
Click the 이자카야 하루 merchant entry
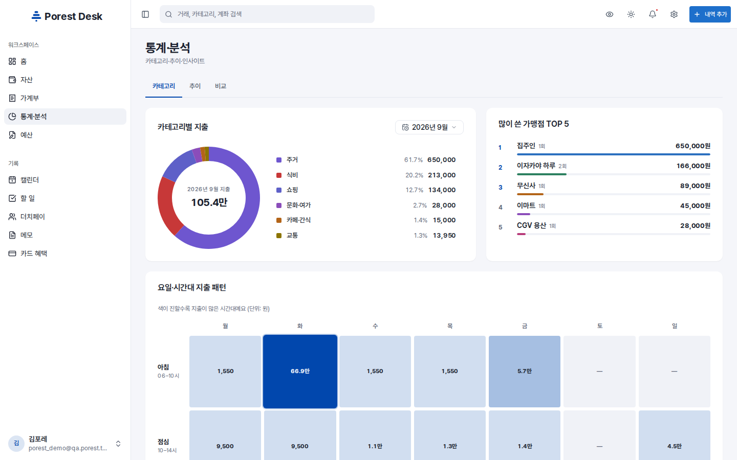[604, 168]
